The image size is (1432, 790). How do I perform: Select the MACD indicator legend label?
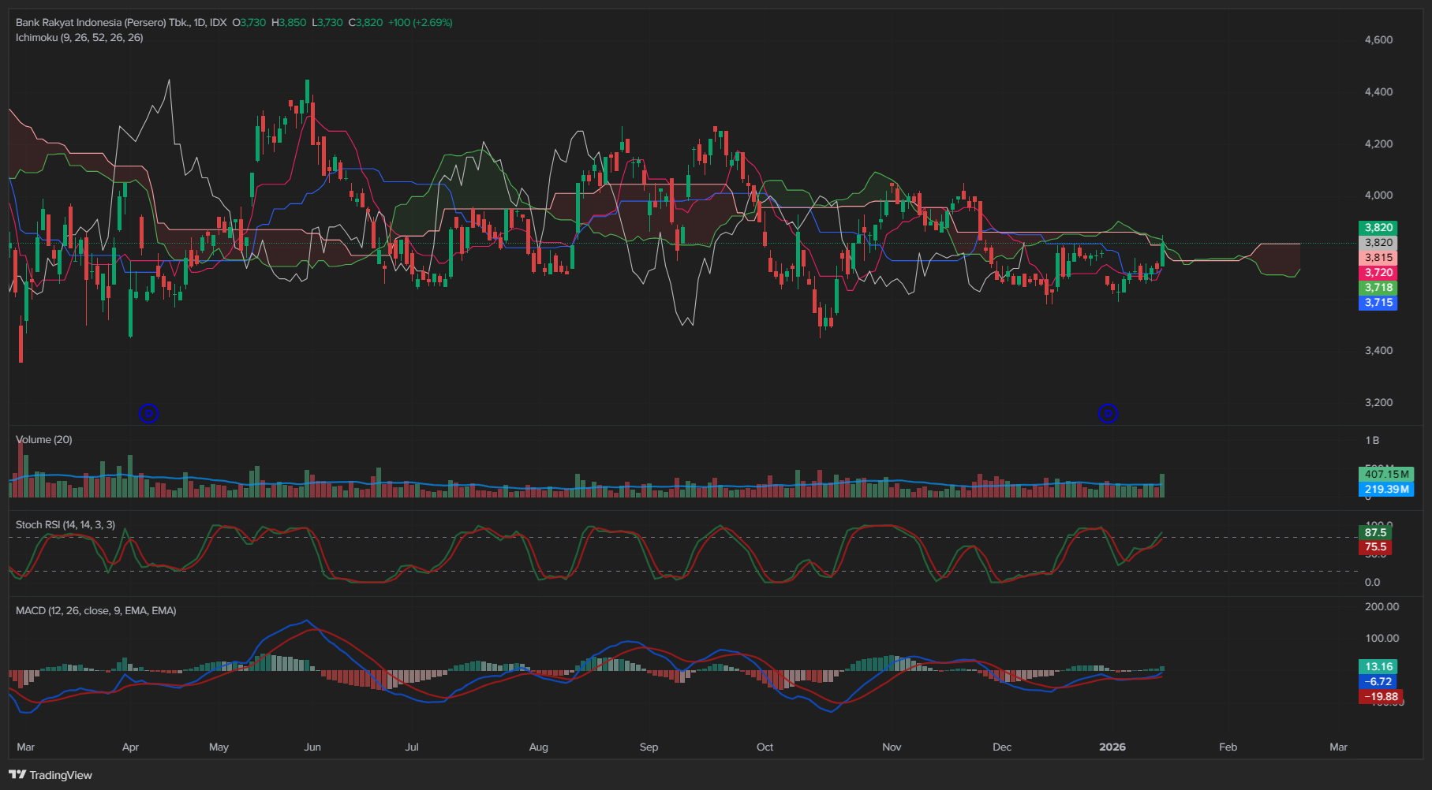click(x=95, y=611)
